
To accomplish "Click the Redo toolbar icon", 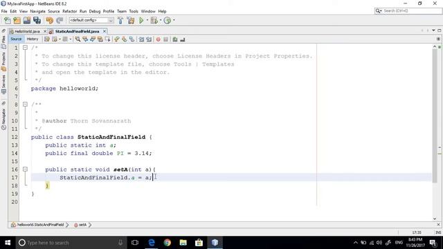I will pos(60,20).
